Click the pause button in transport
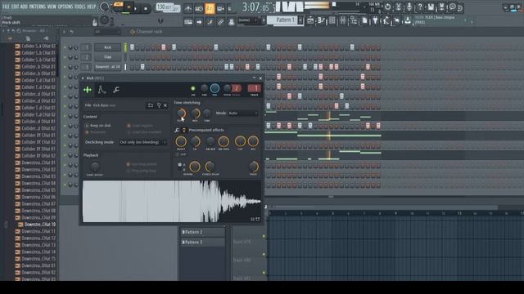 click(x=129, y=8)
